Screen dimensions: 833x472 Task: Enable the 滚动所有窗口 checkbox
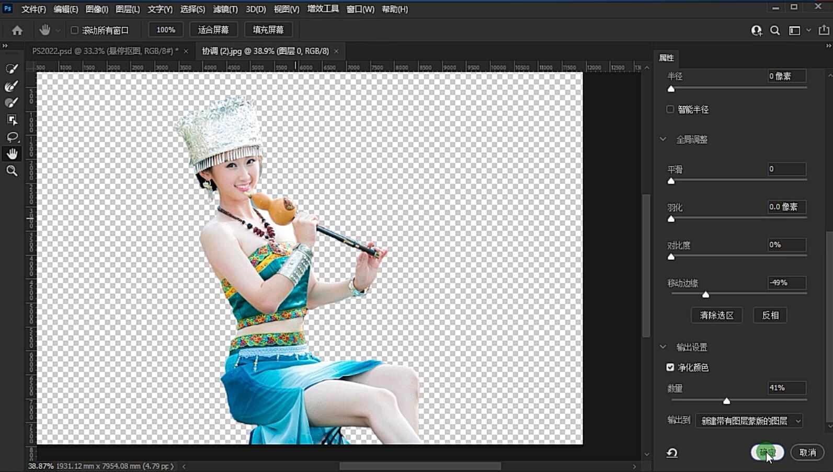click(75, 30)
